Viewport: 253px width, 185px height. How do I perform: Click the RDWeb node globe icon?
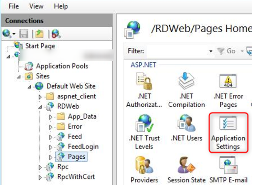coord(50,106)
